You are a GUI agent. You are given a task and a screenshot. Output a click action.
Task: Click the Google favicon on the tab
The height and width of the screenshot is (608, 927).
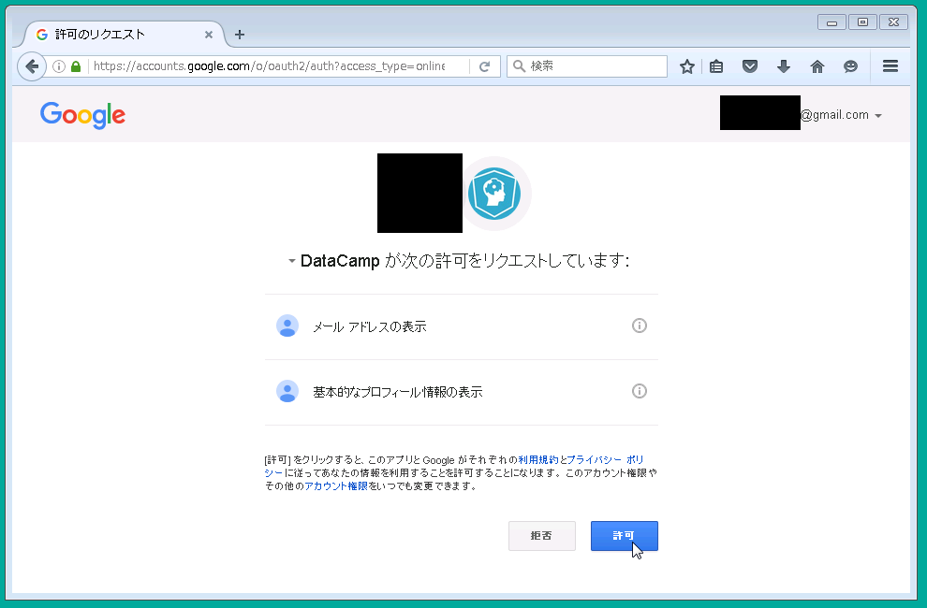pos(42,35)
